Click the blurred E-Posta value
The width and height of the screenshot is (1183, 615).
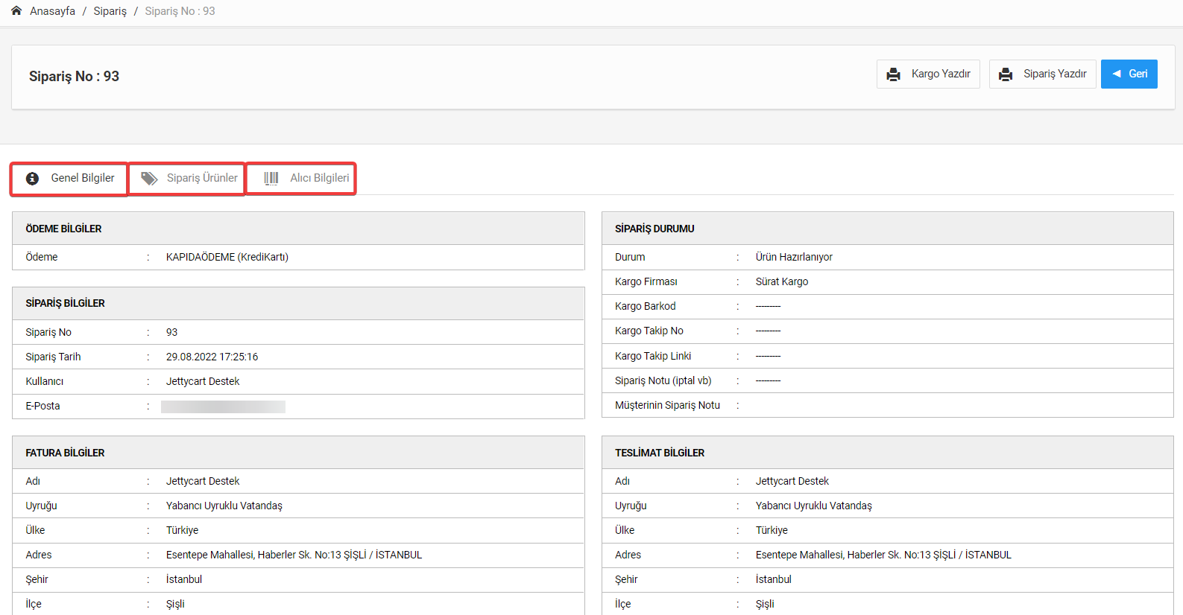pos(223,407)
